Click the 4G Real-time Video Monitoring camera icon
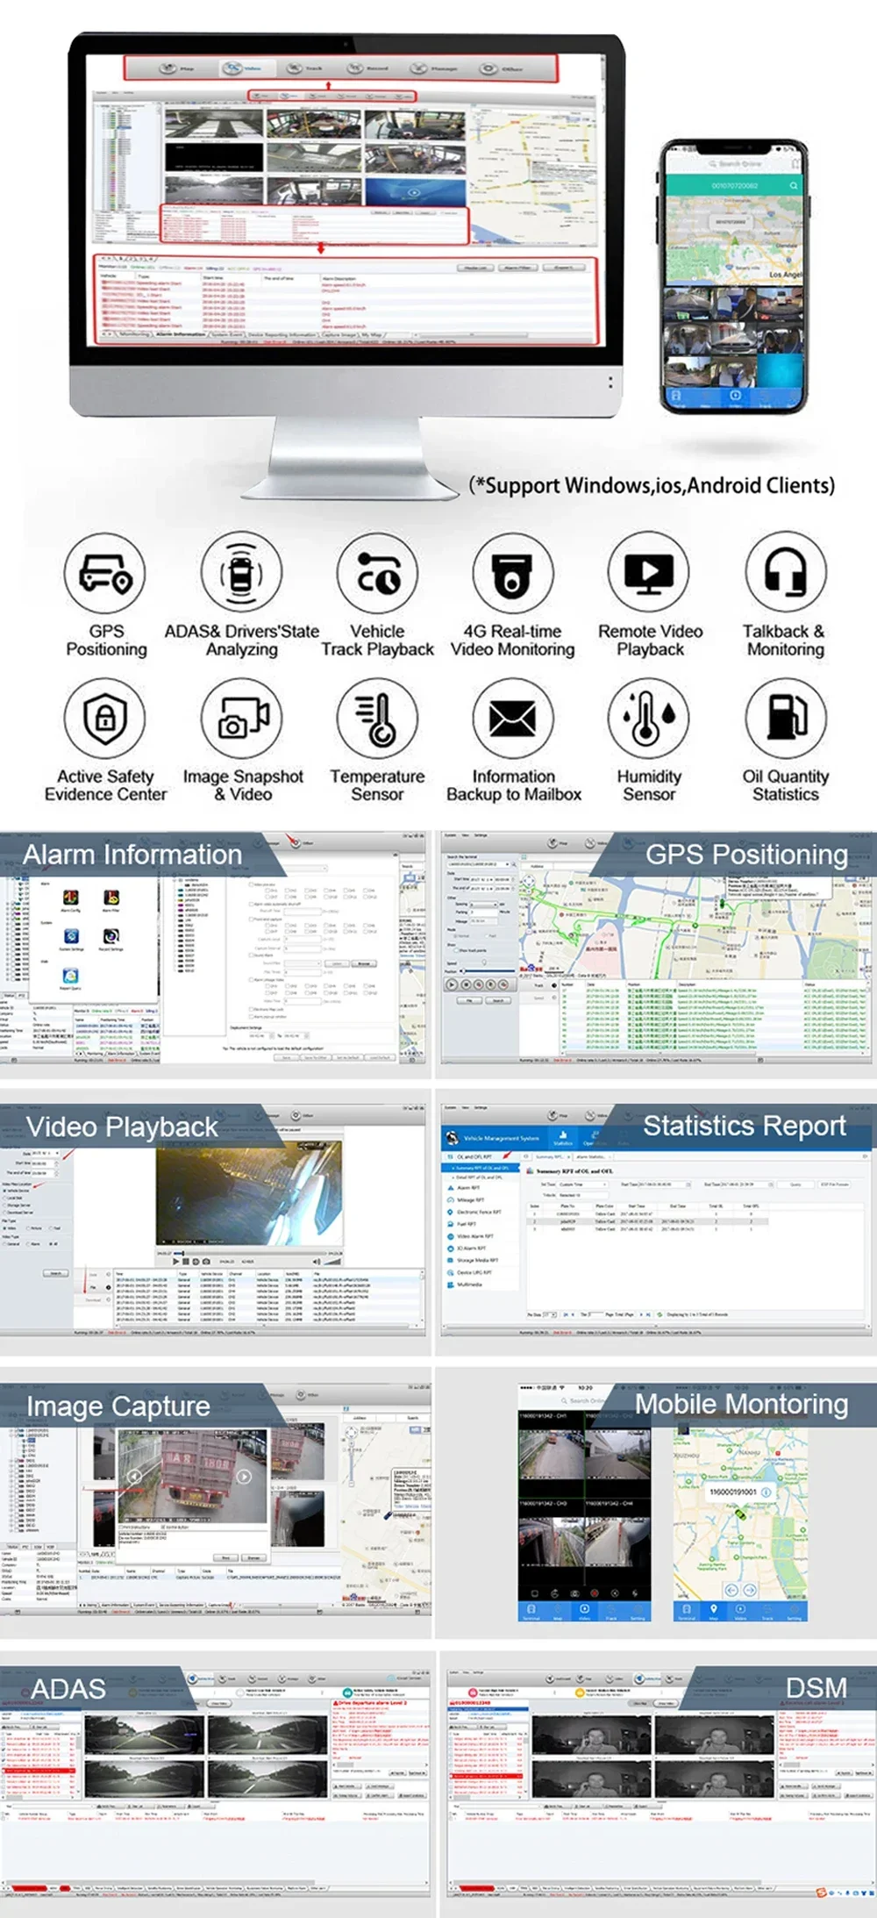Viewport: 877px width, 1918px height. tap(513, 573)
